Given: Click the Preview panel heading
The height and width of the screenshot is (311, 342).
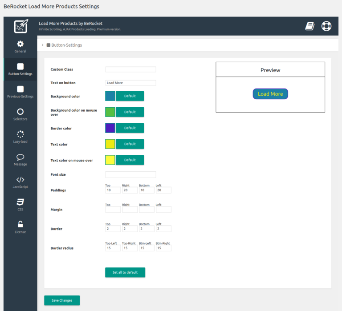Looking at the screenshot, I should click(x=270, y=70).
